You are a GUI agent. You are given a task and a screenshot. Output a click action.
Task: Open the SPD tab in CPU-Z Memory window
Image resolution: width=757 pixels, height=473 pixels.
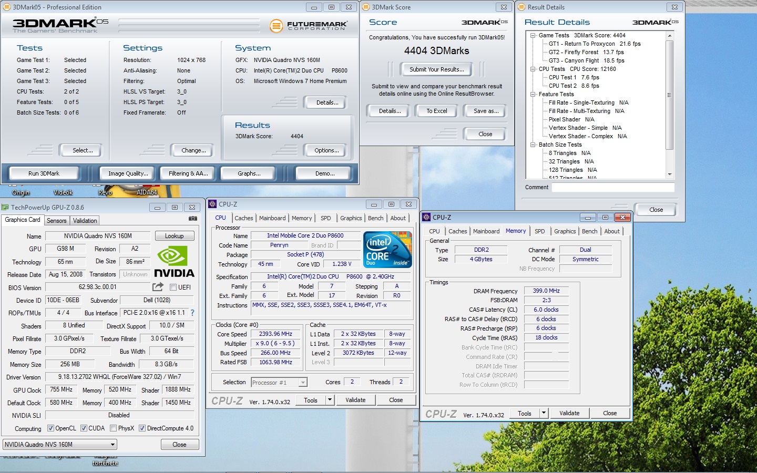pyautogui.click(x=540, y=231)
